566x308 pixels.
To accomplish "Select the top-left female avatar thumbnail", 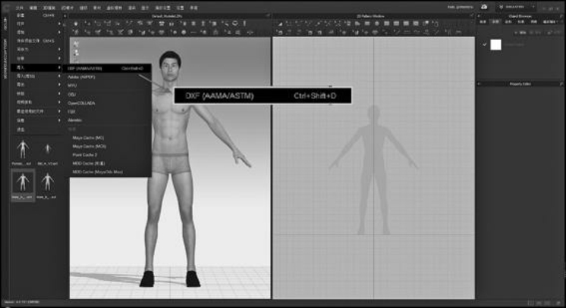I will pos(23,148).
